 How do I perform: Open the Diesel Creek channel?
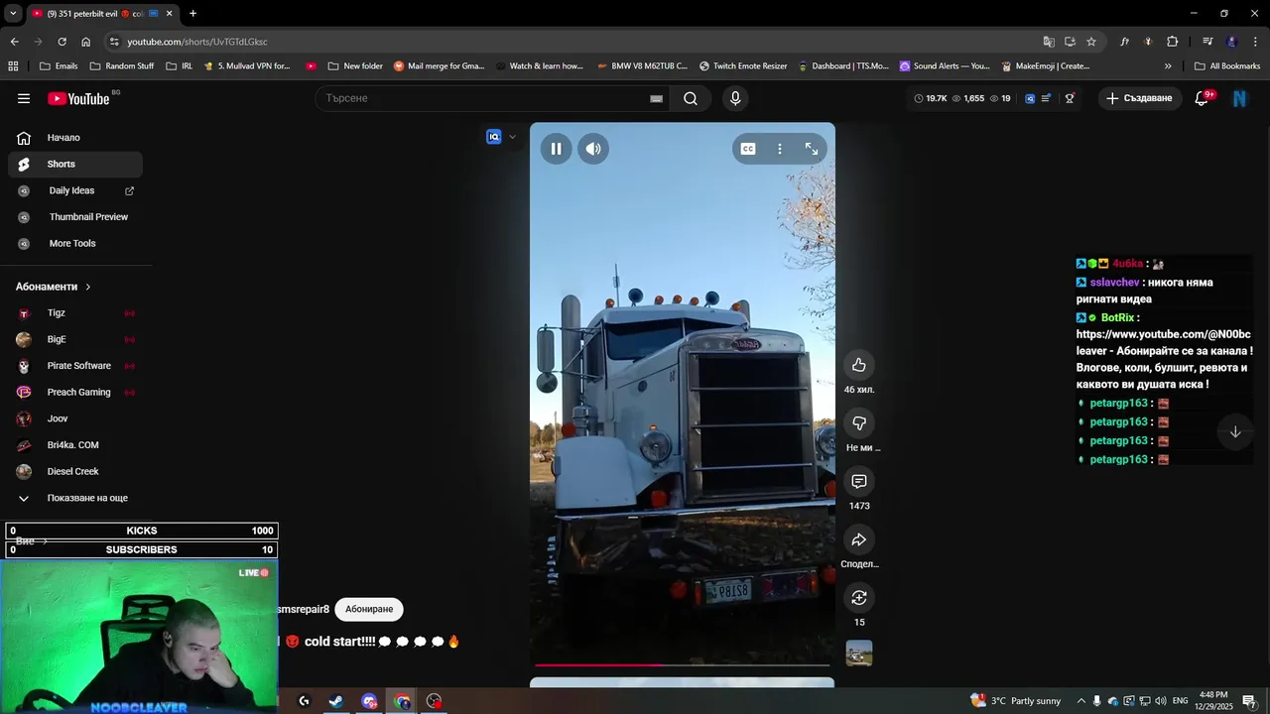click(x=75, y=472)
